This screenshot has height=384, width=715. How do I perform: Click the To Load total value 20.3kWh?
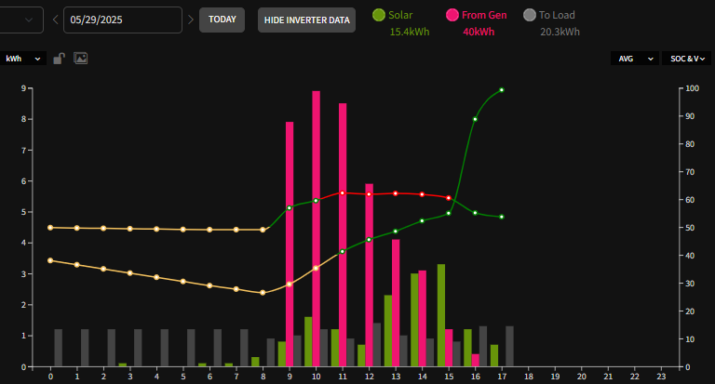(x=560, y=32)
